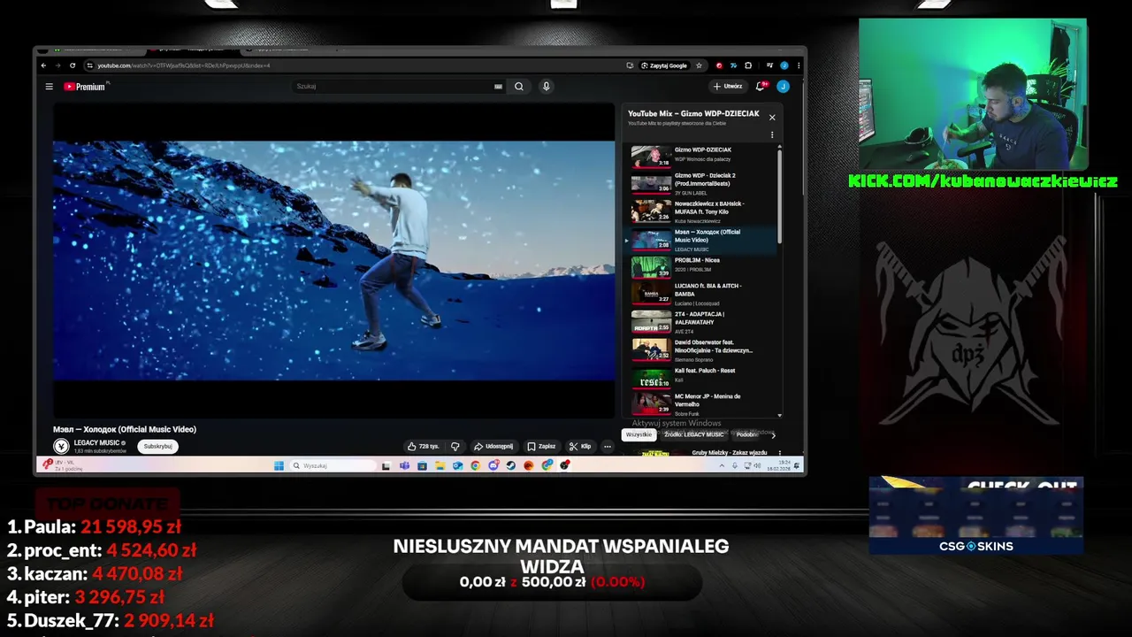Viewport: 1132px width, 637px height.
Task: Dislike the video with thumbs down
Action: click(455, 447)
